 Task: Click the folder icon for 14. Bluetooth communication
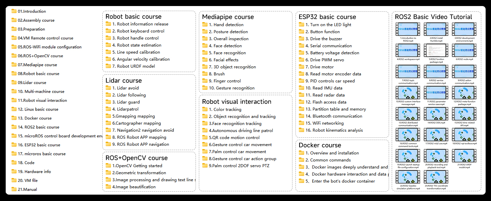point(302,116)
